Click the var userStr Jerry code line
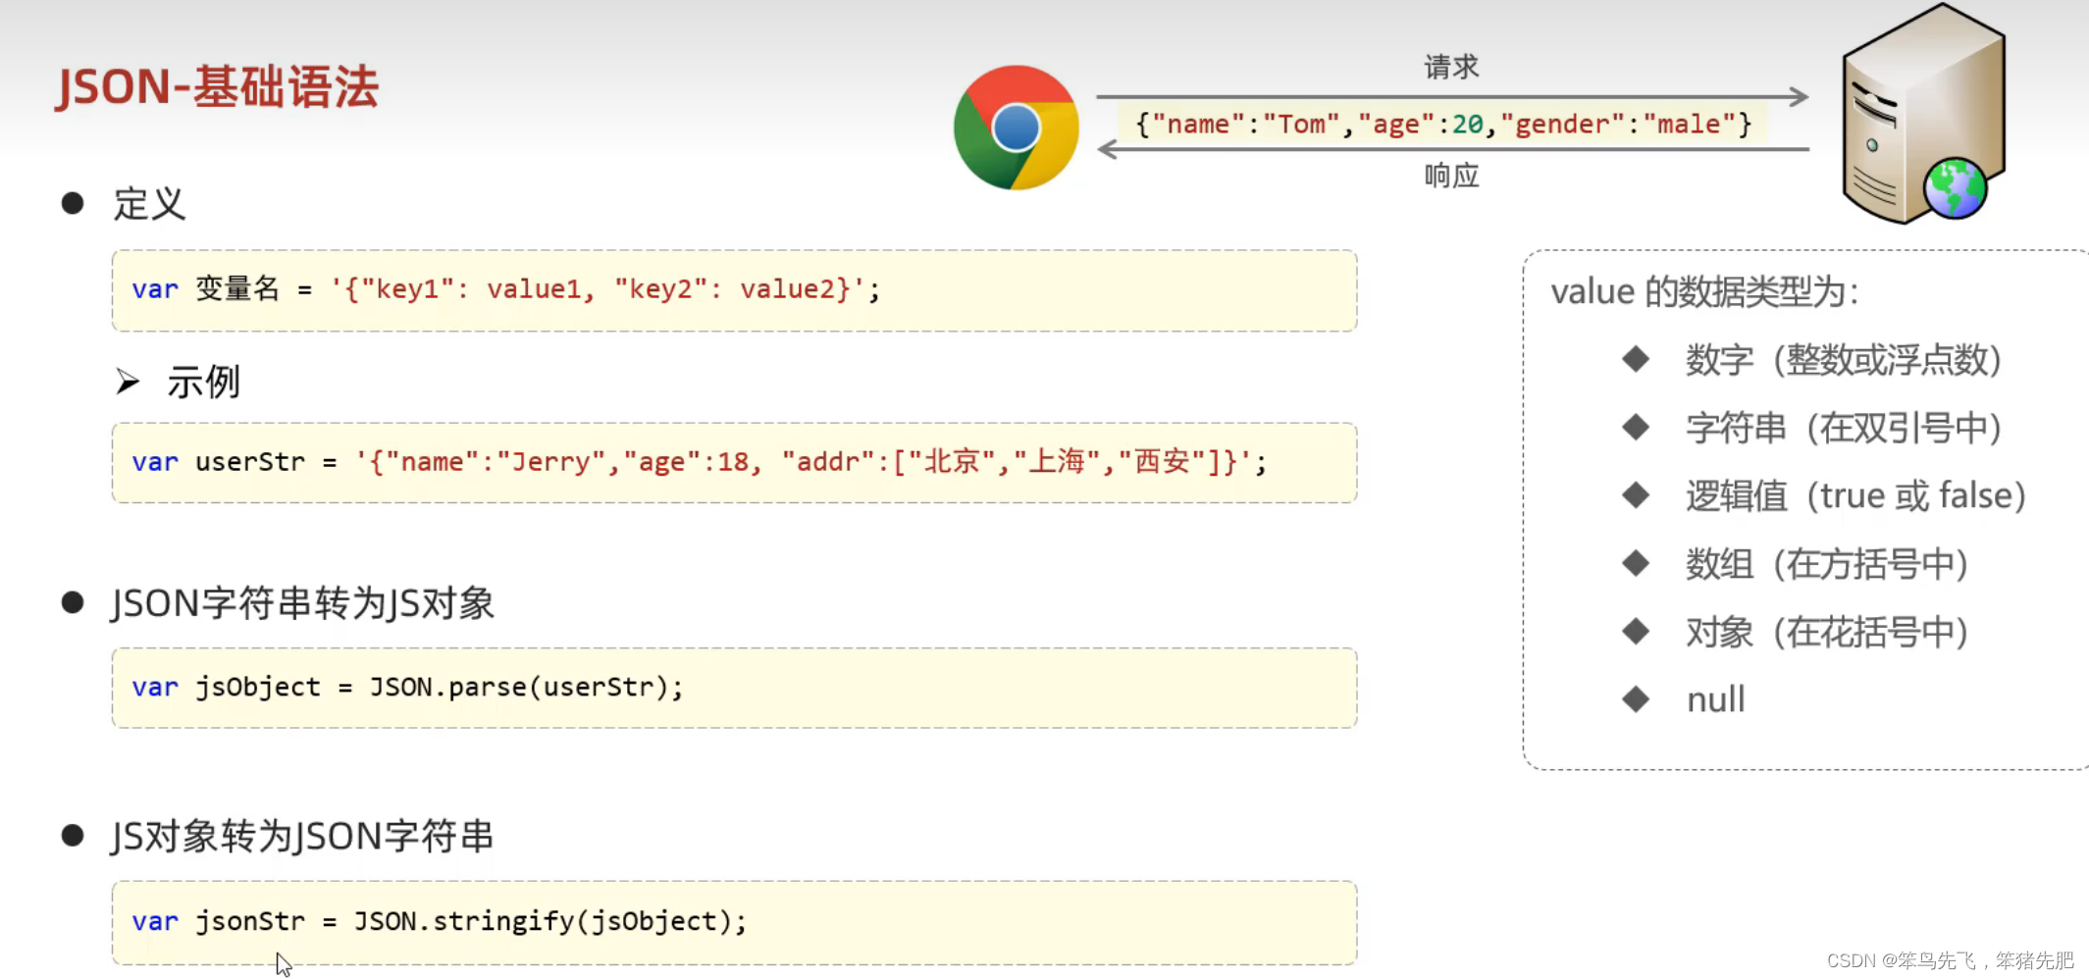 coord(699,462)
